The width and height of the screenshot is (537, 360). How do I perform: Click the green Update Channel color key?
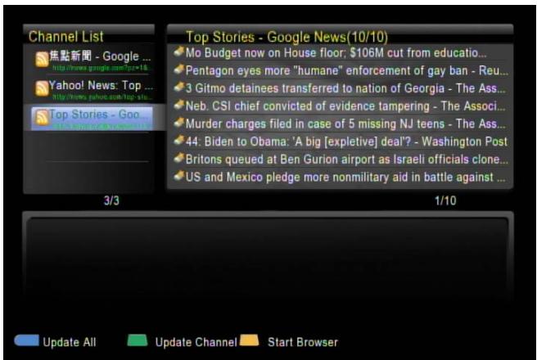click(x=138, y=340)
